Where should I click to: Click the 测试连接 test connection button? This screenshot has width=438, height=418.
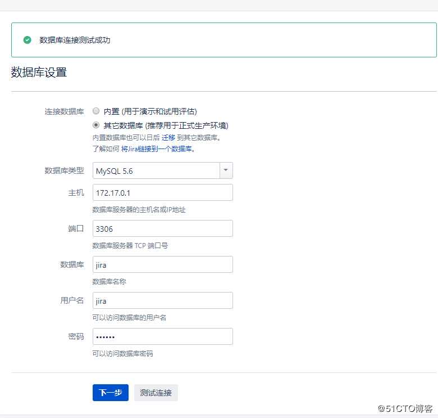click(156, 393)
